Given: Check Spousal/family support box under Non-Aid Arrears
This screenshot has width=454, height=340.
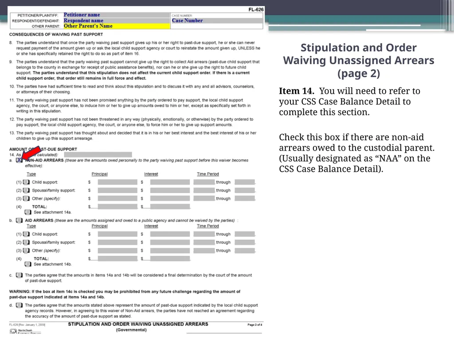Looking at the screenshot, I should [26, 190].
